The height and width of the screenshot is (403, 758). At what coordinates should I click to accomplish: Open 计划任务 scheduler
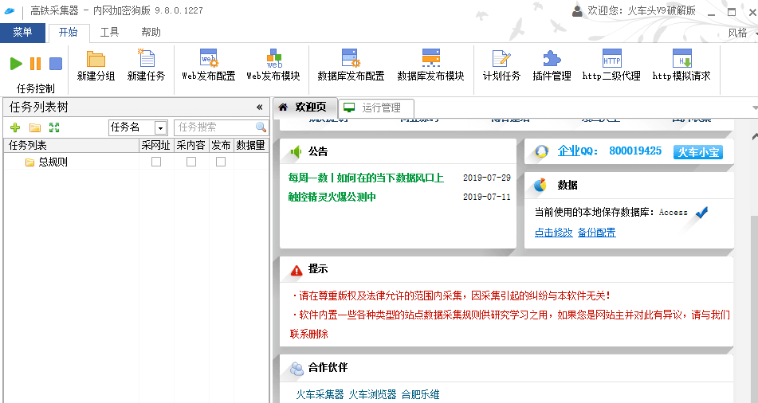501,59
